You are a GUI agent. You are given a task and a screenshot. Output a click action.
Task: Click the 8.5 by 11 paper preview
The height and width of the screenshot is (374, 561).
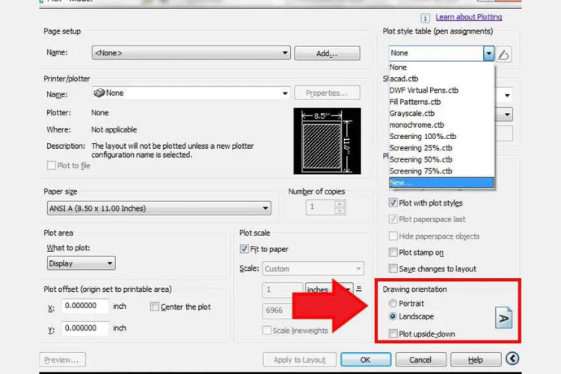pos(327,141)
